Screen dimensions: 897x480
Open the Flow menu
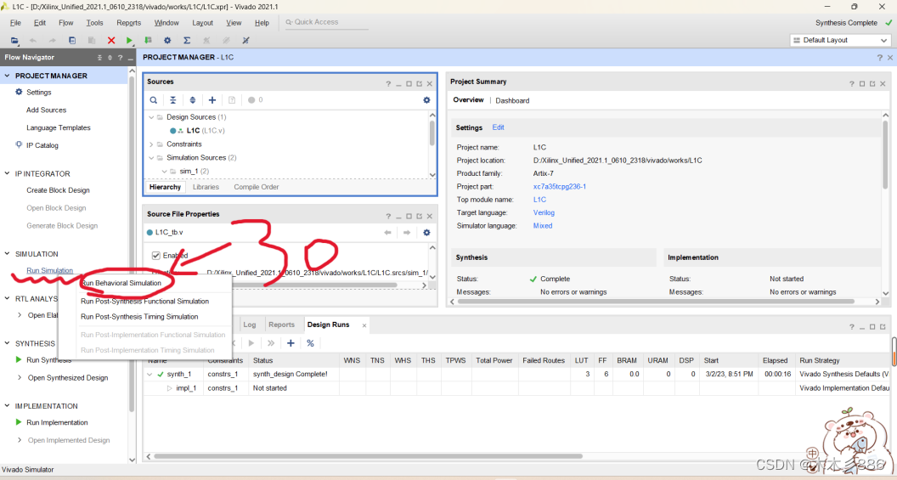(x=65, y=23)
